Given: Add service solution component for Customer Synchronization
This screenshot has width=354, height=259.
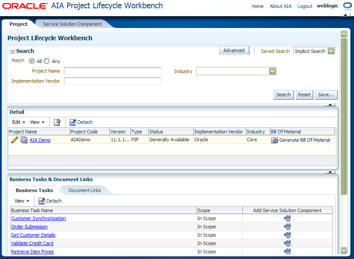Looking at the screenshot, I should [x=287, y=218].
